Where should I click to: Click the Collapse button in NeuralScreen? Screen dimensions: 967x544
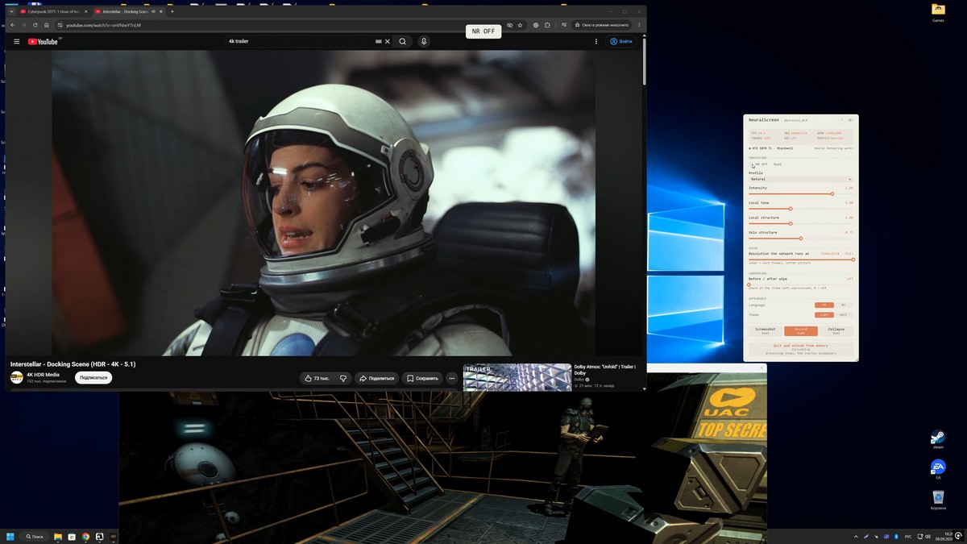pyautogui.click(x=836, y=331)
